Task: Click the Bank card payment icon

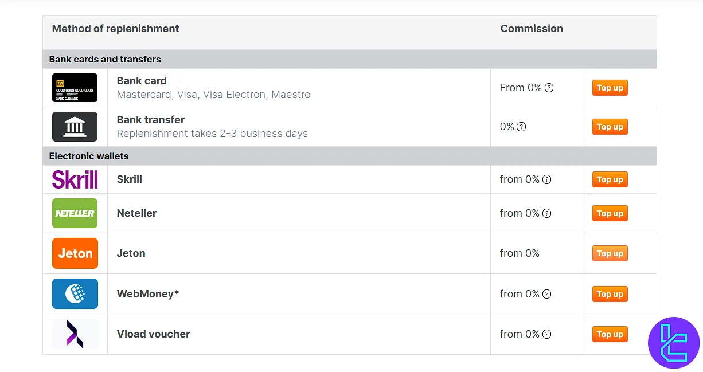Action: tap(75, 88)
